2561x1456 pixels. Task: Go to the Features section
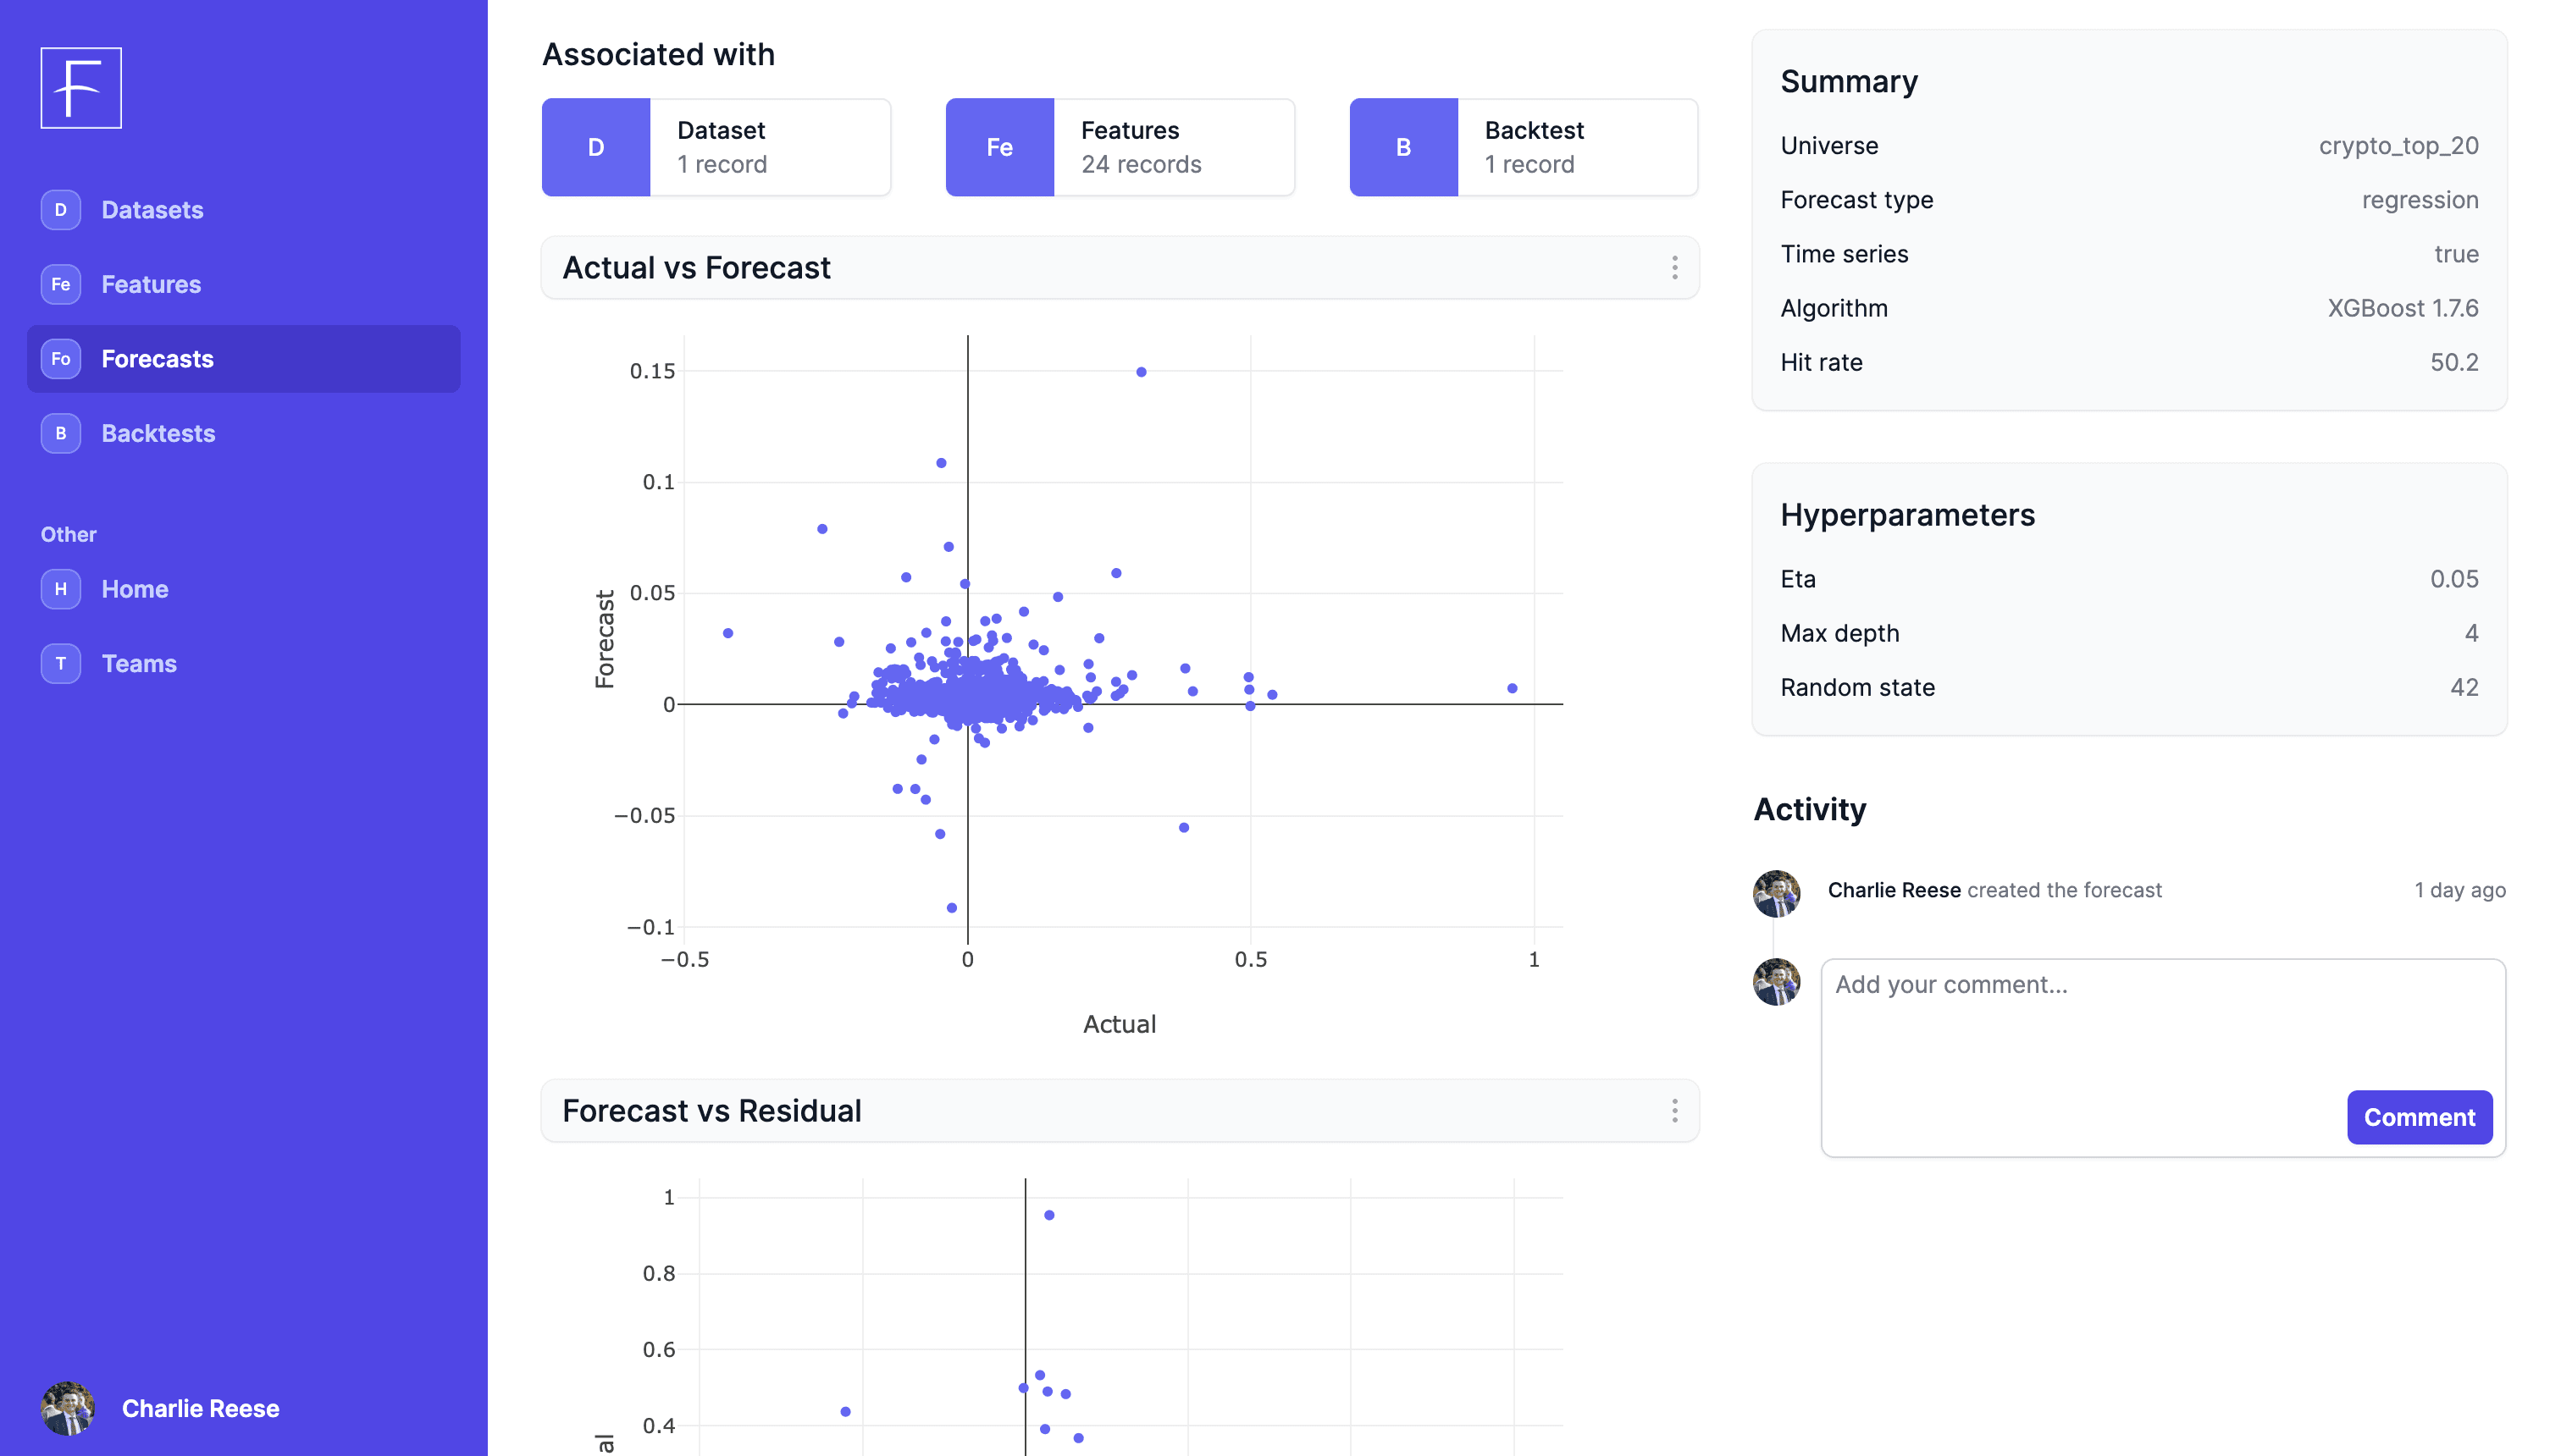[x=244, y=284]
